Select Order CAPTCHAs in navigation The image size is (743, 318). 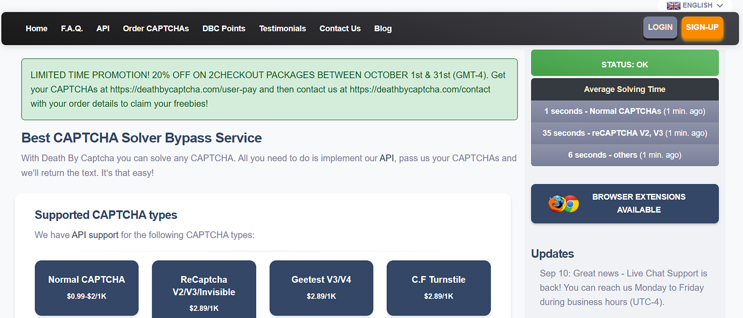coord(156,29)
